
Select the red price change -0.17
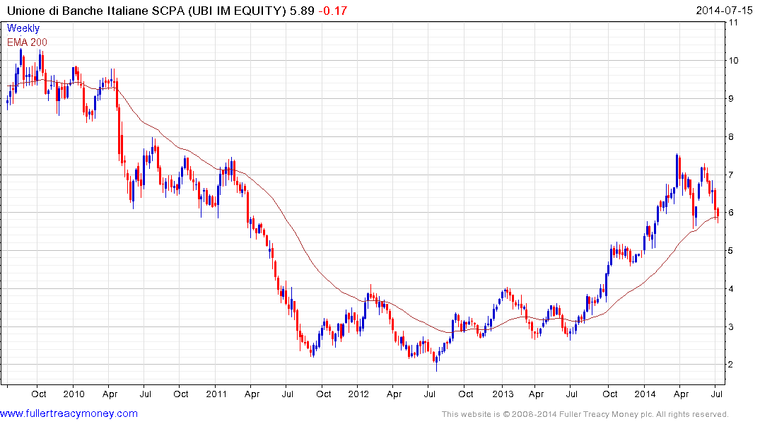(x=333, y=11)
